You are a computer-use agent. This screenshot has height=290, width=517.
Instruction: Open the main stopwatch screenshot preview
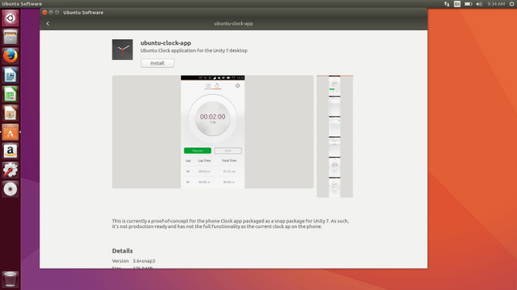pos(213,131)
